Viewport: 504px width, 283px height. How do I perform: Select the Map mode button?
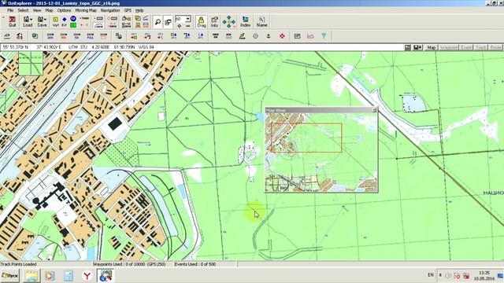click(431, 47)
